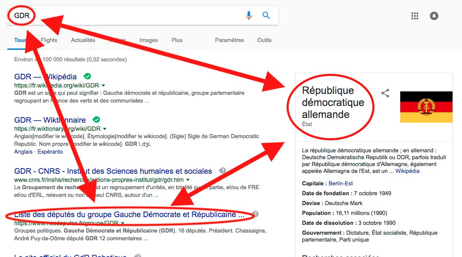The height and width of the screenshot is (257, 462).
Task: Open Outils menu
Action: click(264, 40)
